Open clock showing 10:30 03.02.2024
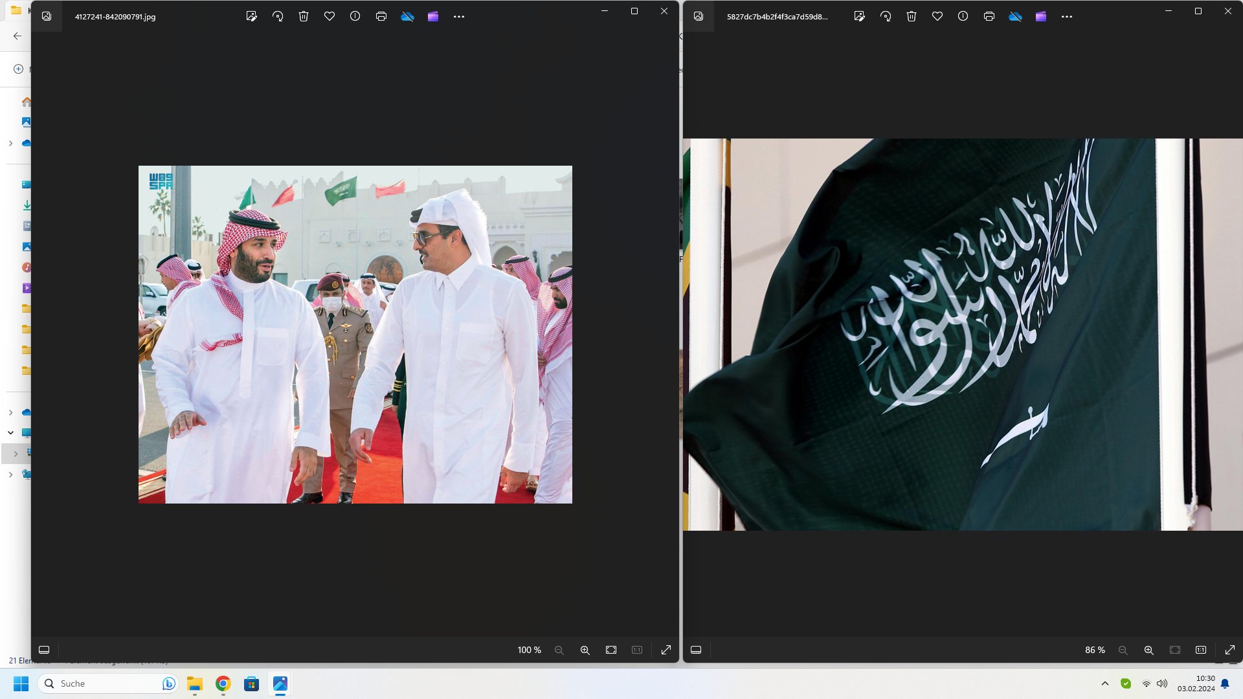 click(1196, 683)
